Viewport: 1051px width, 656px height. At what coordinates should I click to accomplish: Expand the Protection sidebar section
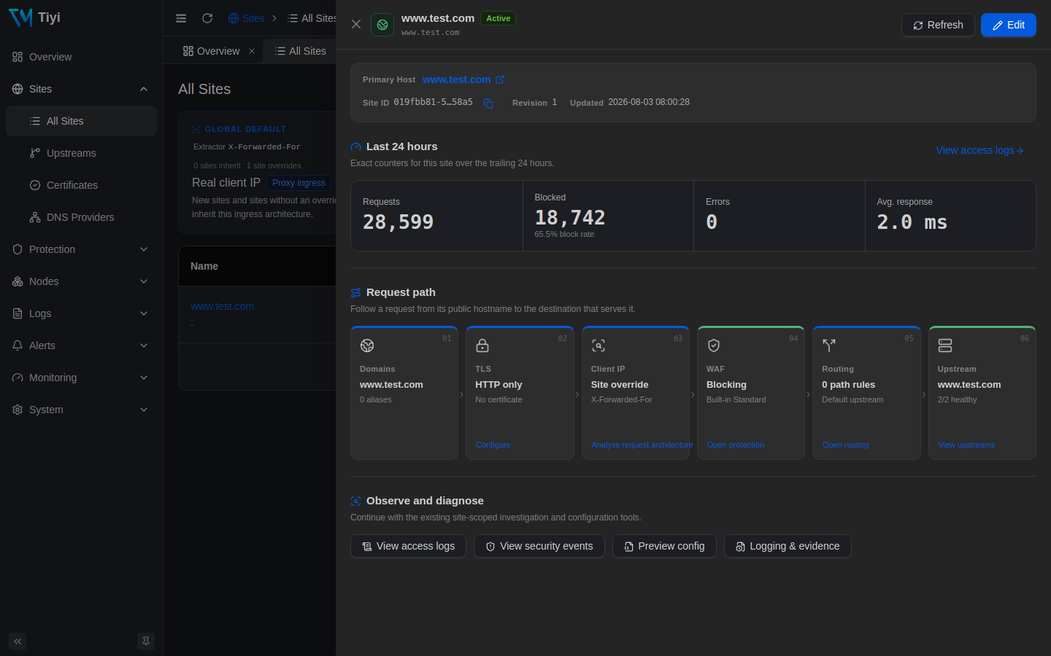click(81, 249)
